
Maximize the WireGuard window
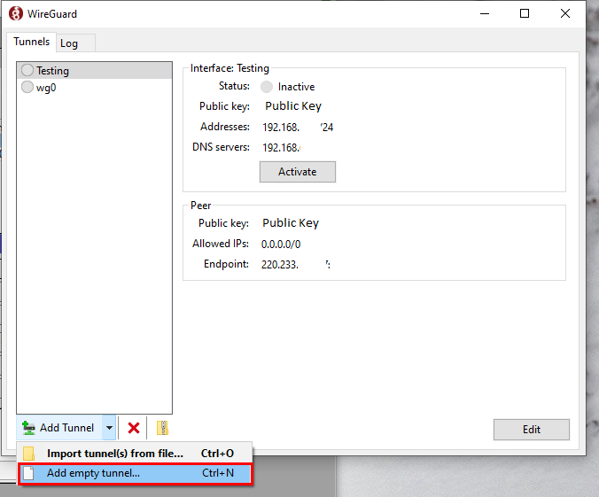(525, 14)
